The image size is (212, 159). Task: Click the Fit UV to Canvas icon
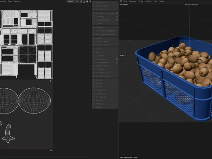point(94,42)
